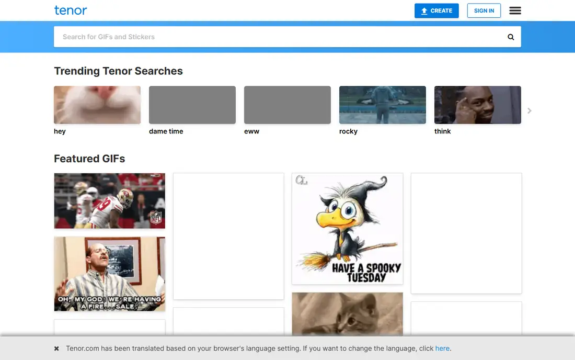Open the 'dame time' trending thumbnail
Viewport: 575px width, 360px height.
(x=192, y=105)
